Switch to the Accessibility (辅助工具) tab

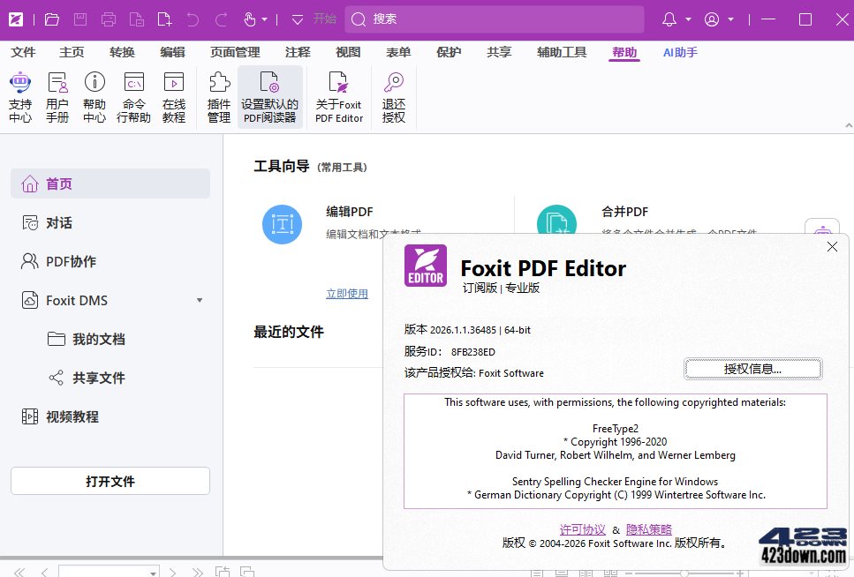[x=562, y=52]
